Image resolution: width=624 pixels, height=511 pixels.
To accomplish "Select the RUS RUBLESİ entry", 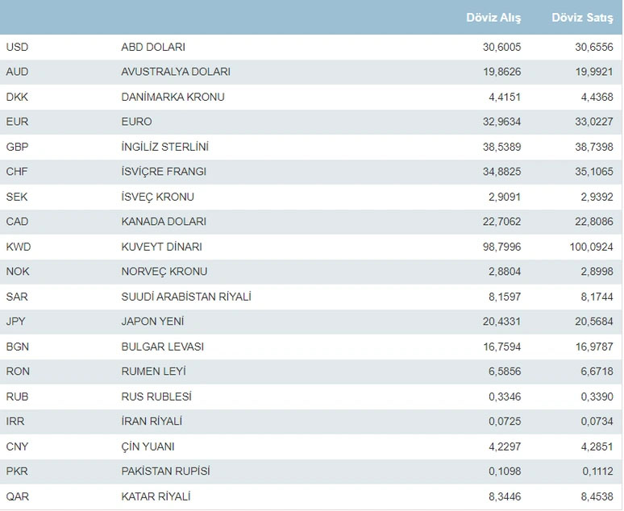I will tap(158, 397).
